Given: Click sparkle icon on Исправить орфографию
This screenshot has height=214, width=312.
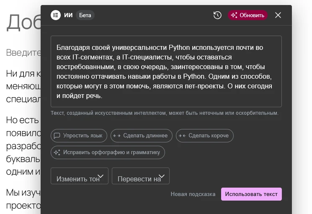Looking at the screenshot, I should 57,152.
